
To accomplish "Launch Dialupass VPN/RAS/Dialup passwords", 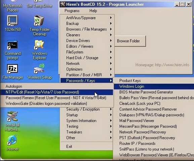I will [154, 115].
